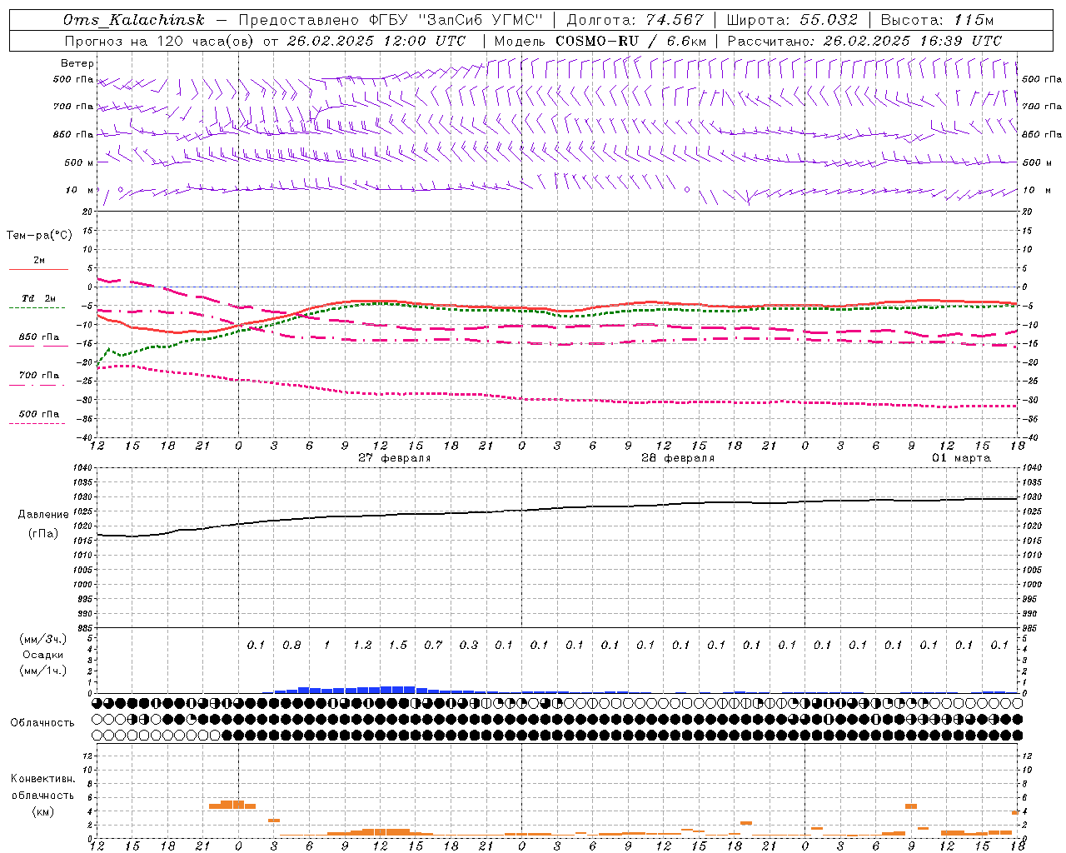Click the date label 28 февраля

[x=678, y=458]
